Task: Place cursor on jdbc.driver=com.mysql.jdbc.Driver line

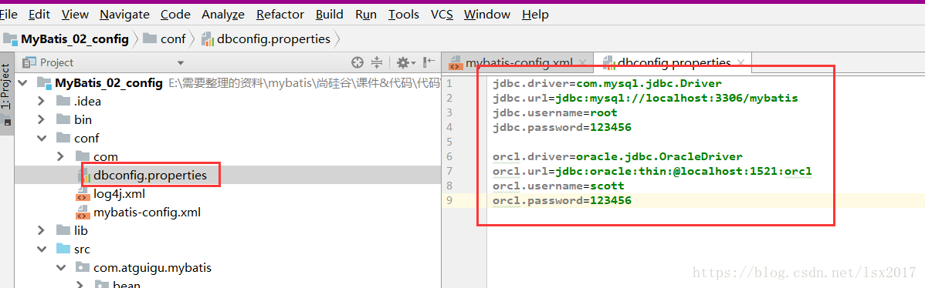Action: pyautogui.click(x=607, y=83)
